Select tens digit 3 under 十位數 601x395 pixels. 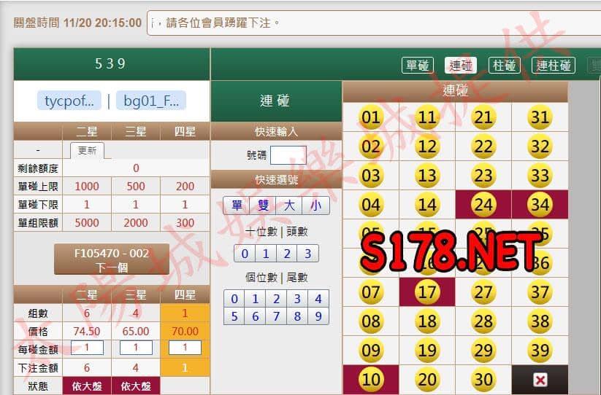(307, 254)
